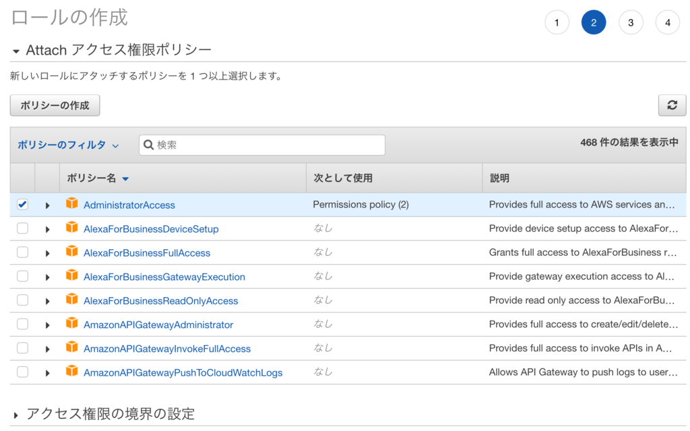Click the AdministratorAccess orange policy box icon
Screen dimensions: 690x431
click(71, 203)
